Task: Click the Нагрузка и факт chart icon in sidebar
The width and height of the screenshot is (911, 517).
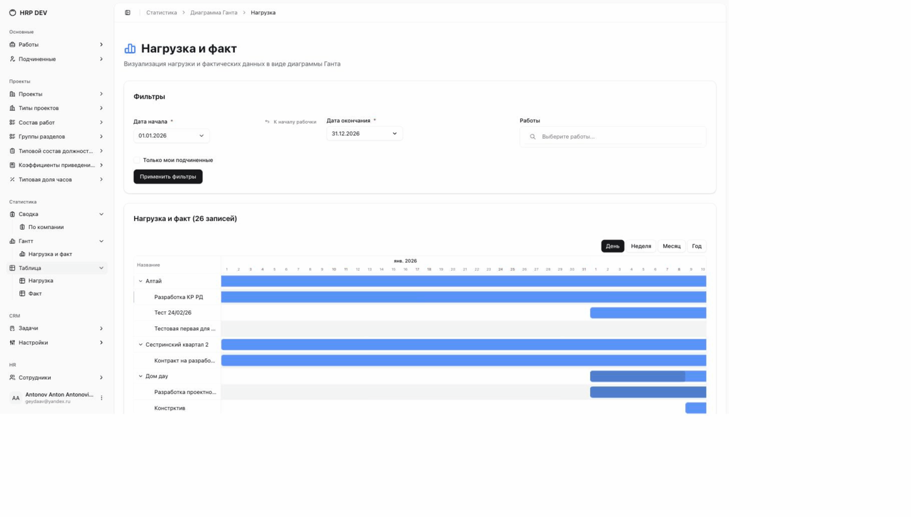Action: [x=22, y=254]
